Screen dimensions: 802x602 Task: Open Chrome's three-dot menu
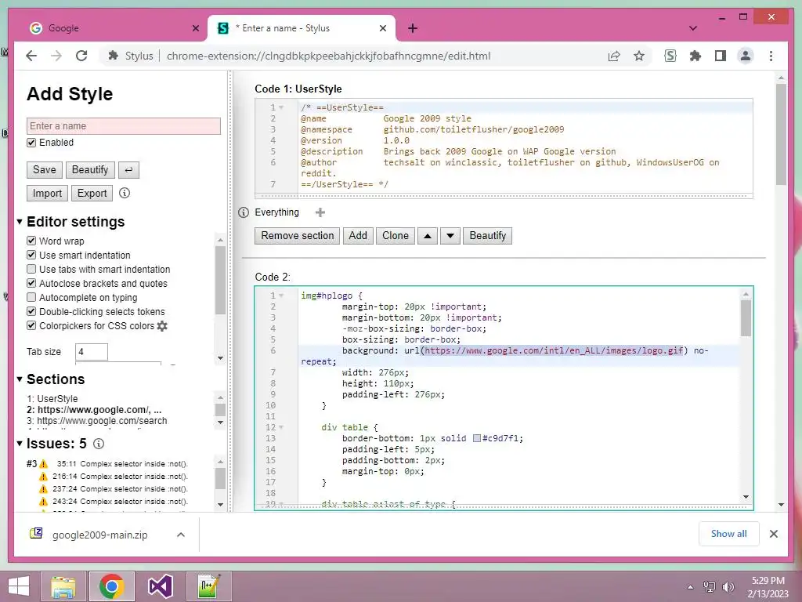pyautogui.click(x=771, y=56)
